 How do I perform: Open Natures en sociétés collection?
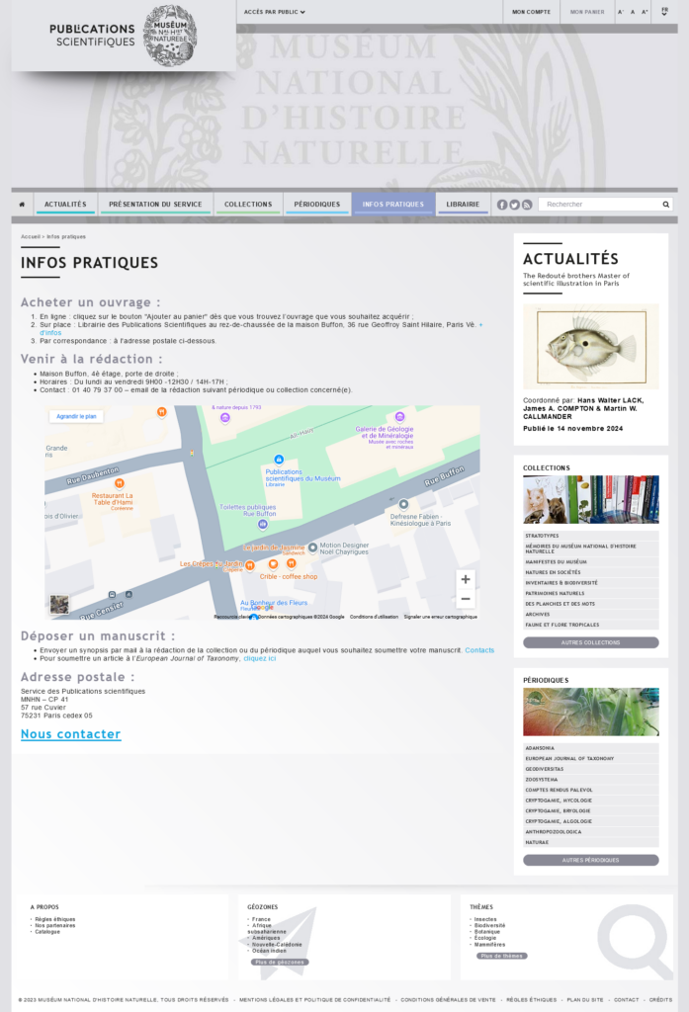[591, 572]
